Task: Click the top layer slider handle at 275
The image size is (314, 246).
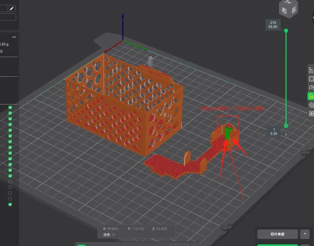Action: [286, 31]
